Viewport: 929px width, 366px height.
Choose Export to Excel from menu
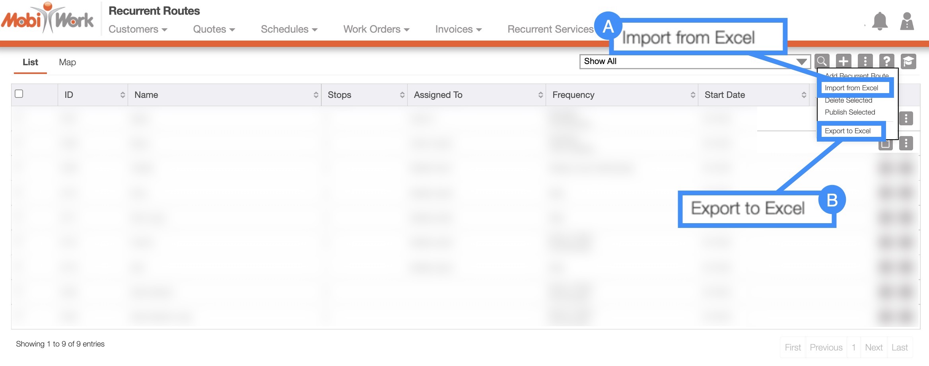click(x=847, y=131)
